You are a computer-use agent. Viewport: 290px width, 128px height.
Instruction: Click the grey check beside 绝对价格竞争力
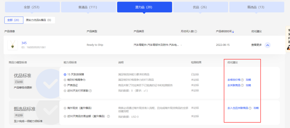point(65,80)
